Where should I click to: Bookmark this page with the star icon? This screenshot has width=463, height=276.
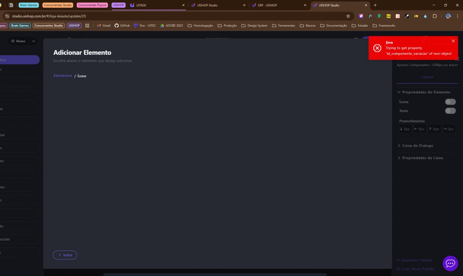point(348,16)
